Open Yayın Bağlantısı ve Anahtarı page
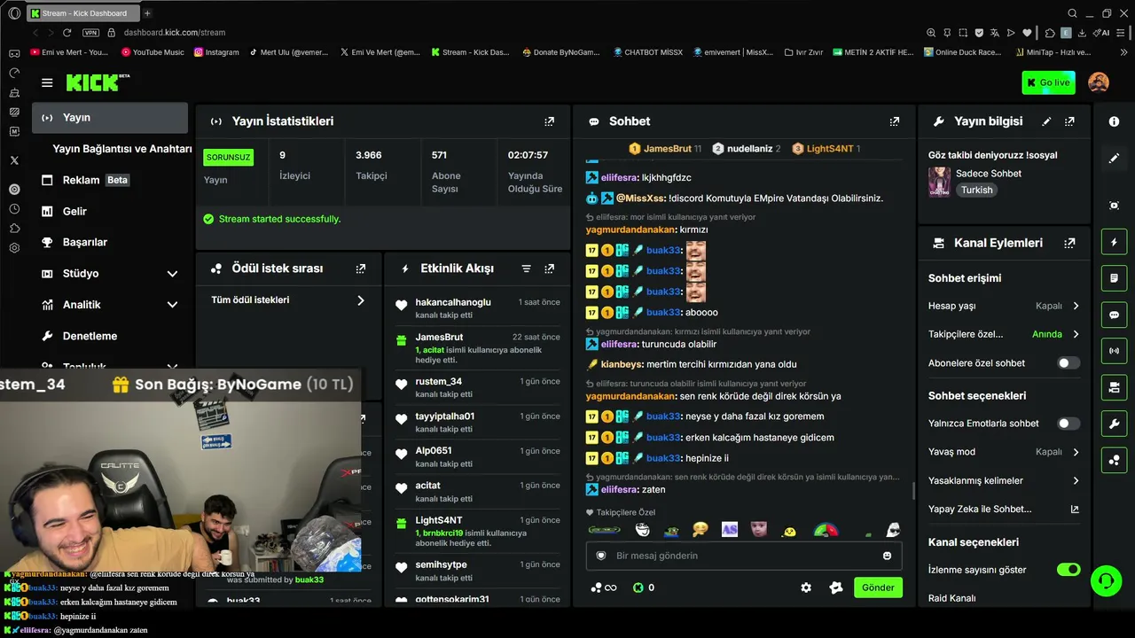 tap(122, 149)
